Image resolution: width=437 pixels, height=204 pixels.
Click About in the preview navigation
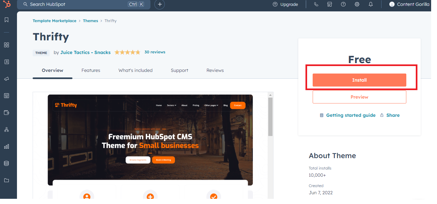click(x=184, y=105)
